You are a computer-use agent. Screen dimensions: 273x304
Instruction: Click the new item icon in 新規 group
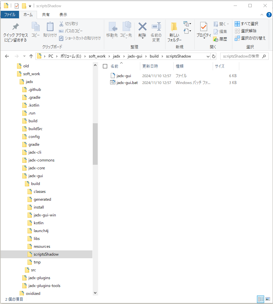coord(187,24)
